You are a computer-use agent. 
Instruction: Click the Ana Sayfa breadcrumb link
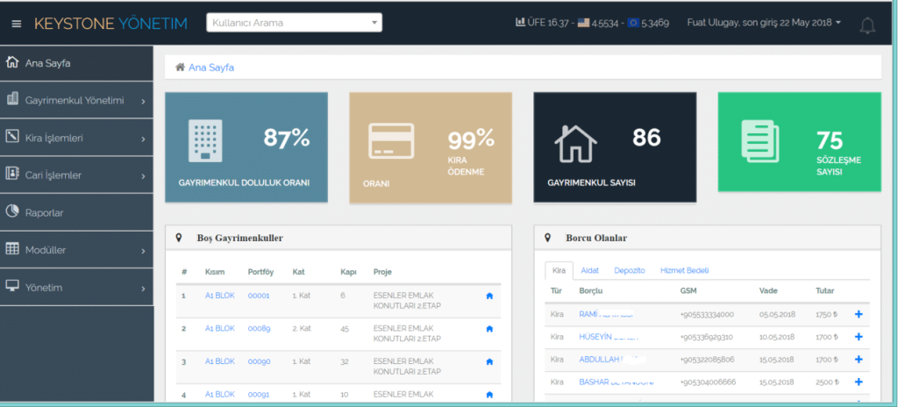(210, 68)
